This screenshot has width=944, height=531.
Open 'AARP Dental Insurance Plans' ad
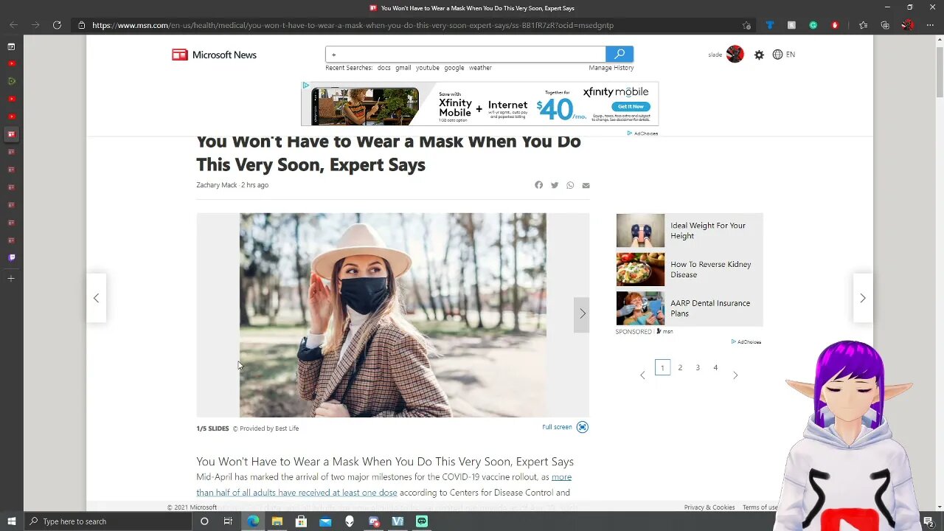[x=690, y=308]
